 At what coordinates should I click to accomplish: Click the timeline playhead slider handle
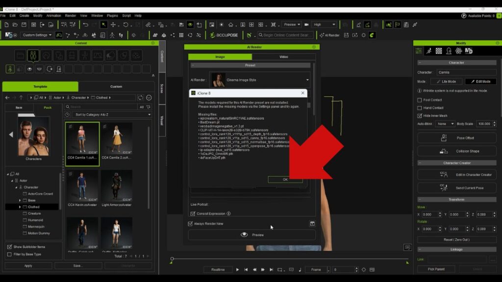(x=172, y=258)
